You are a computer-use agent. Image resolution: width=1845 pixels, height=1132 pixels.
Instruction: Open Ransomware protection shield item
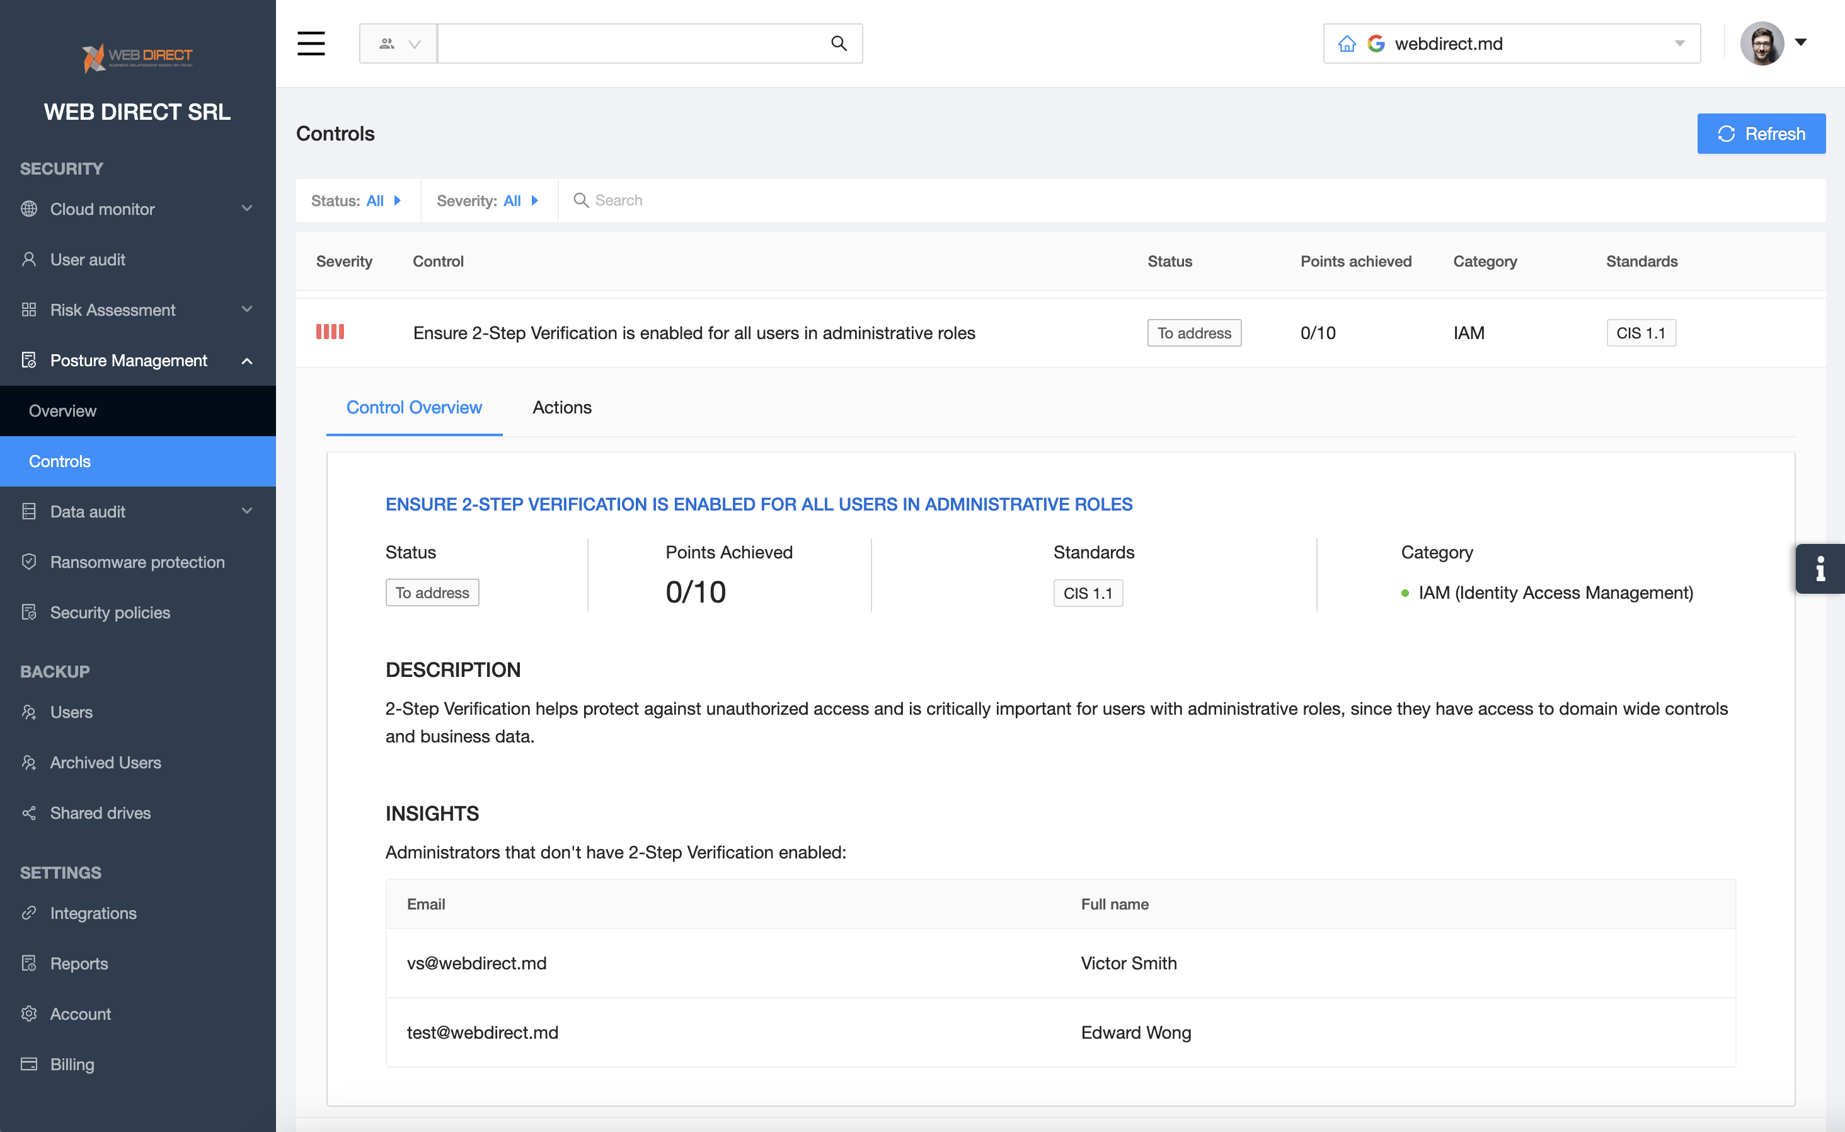(x=137, y=562)
